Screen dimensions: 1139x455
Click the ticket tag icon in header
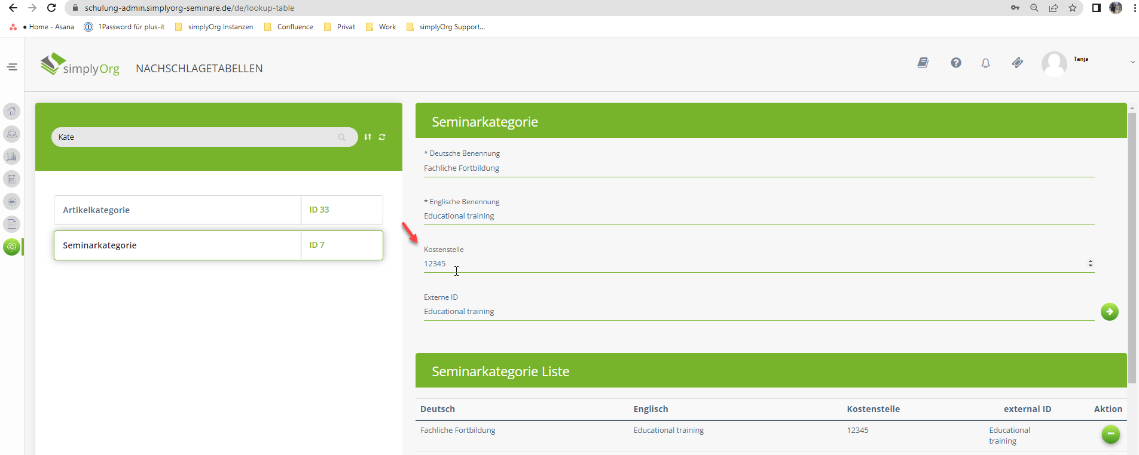tap(1017, 63)
